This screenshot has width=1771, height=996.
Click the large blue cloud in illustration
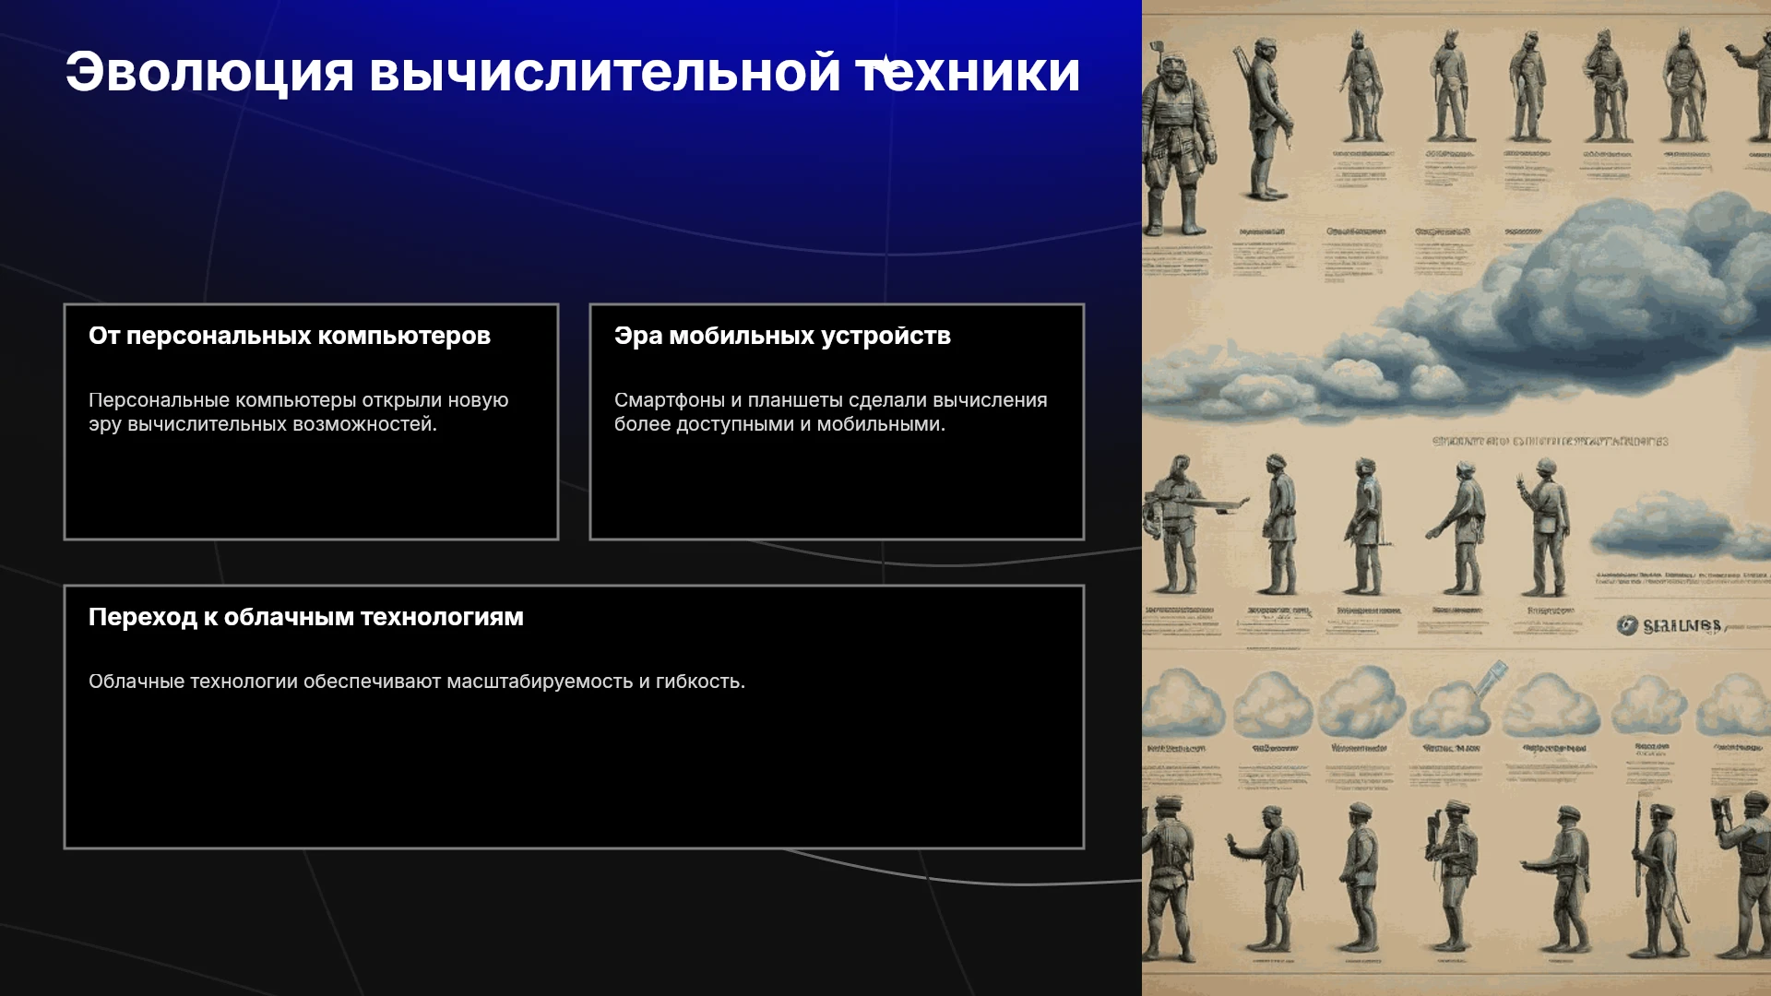(1513, 314)
